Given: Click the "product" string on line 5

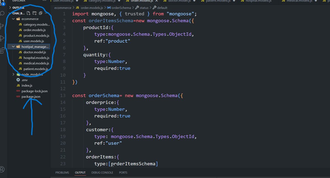Looking at the screenshot, I should click(x=118, y=41).
